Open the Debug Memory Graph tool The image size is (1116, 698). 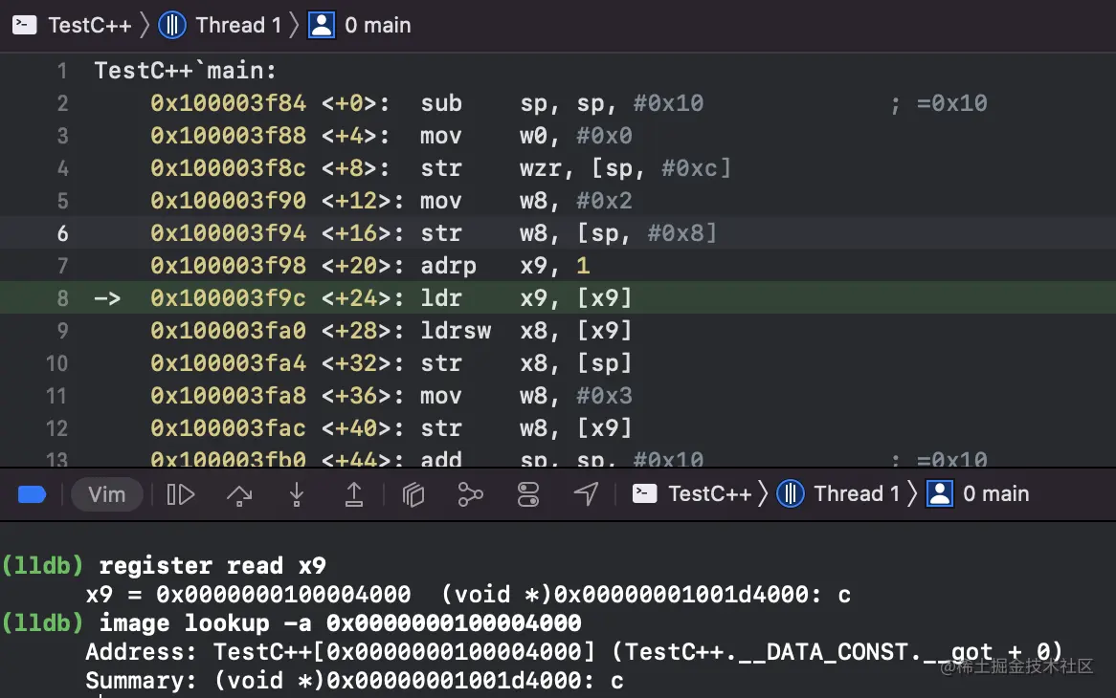(471, 494)
